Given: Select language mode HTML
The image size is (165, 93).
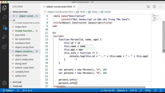Looking at the screenshot, I should pos(148,90).
